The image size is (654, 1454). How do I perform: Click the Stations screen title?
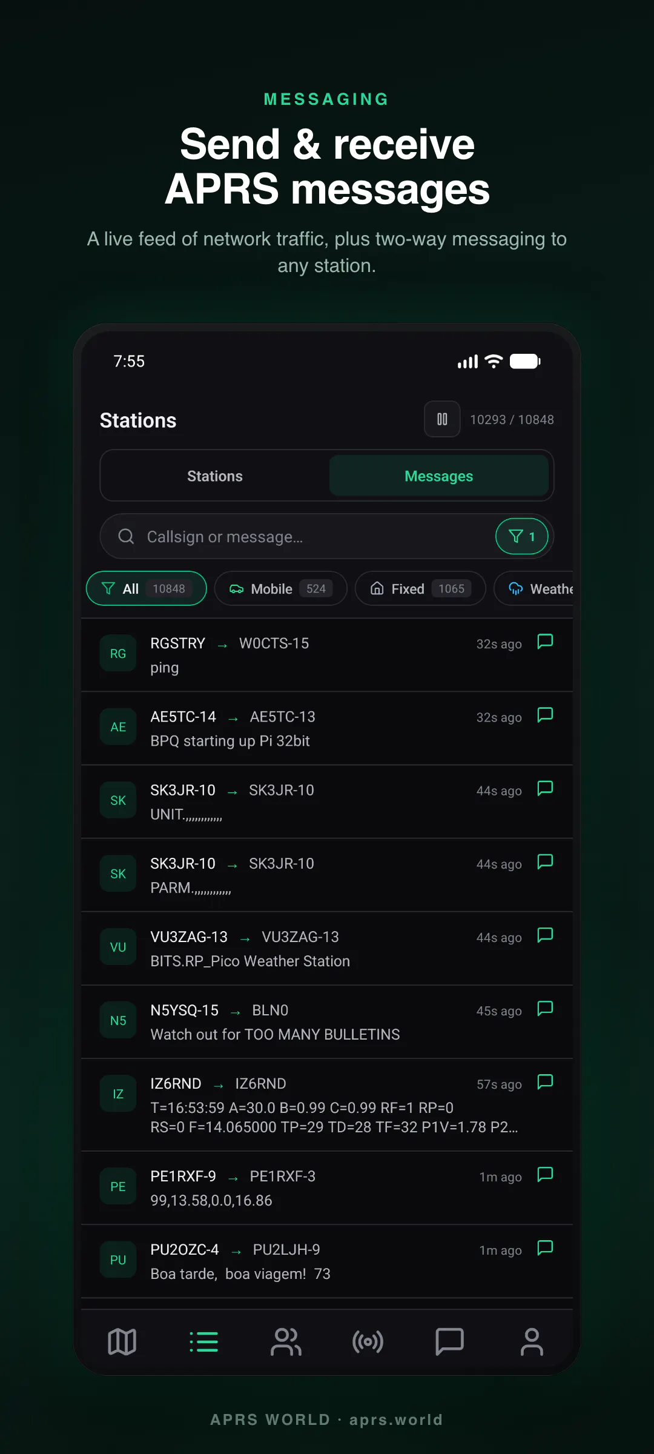pos(138,420)
